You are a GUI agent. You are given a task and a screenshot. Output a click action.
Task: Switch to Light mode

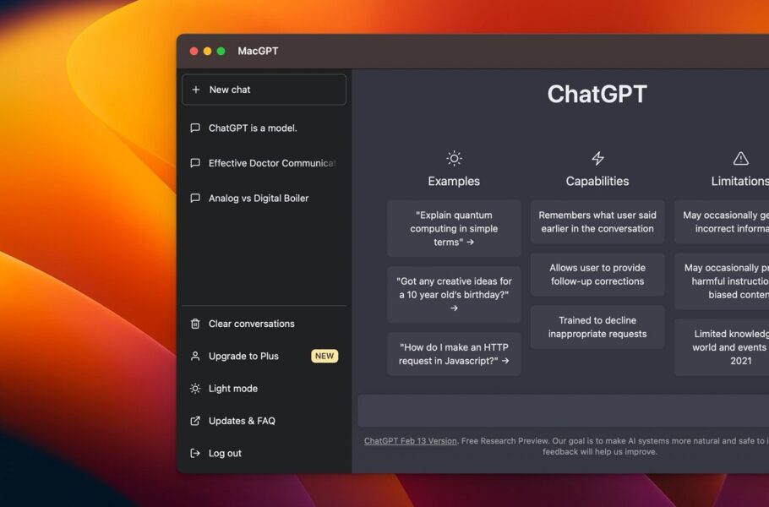click(264, 389)
